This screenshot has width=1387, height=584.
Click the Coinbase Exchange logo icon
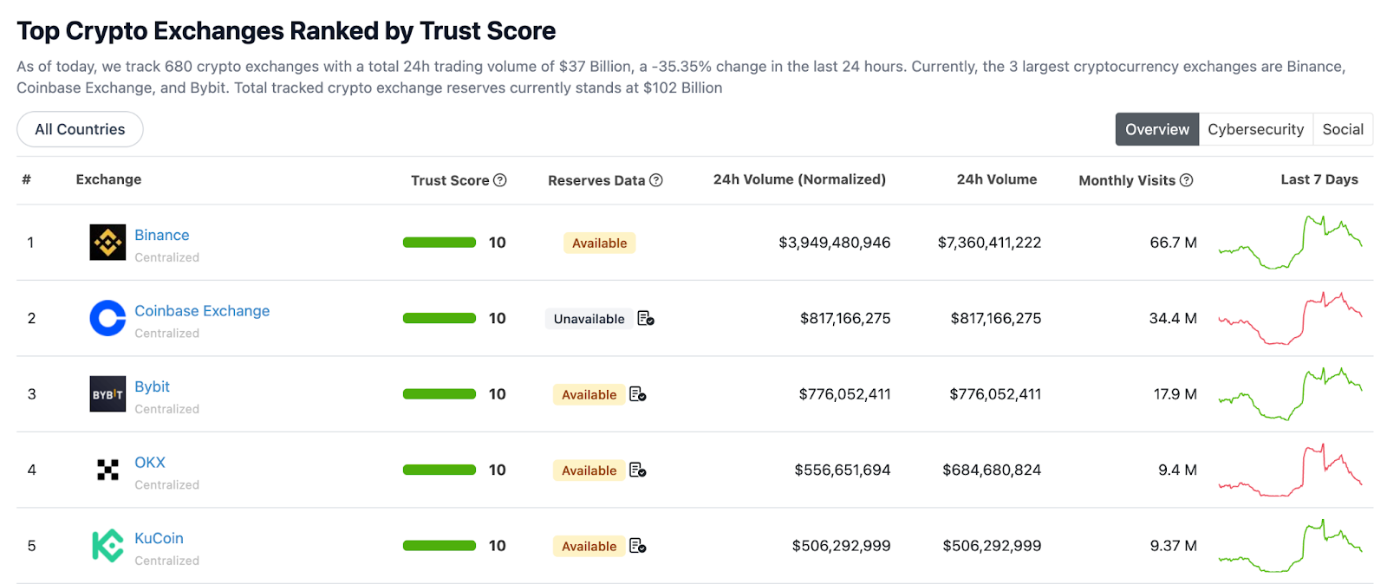[x=107, y=318]
